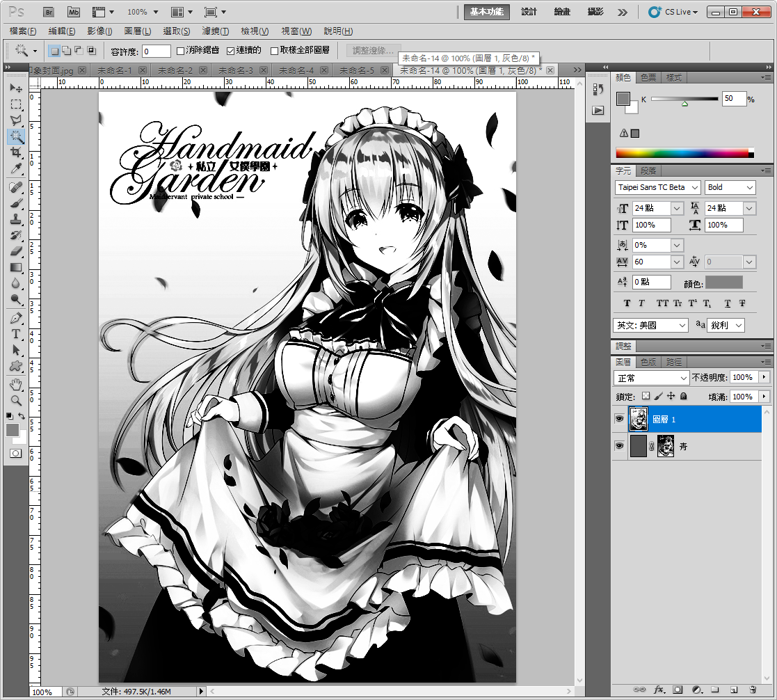777x700 pixels.
Task: Hide the 青 layer
Action: 619,446
